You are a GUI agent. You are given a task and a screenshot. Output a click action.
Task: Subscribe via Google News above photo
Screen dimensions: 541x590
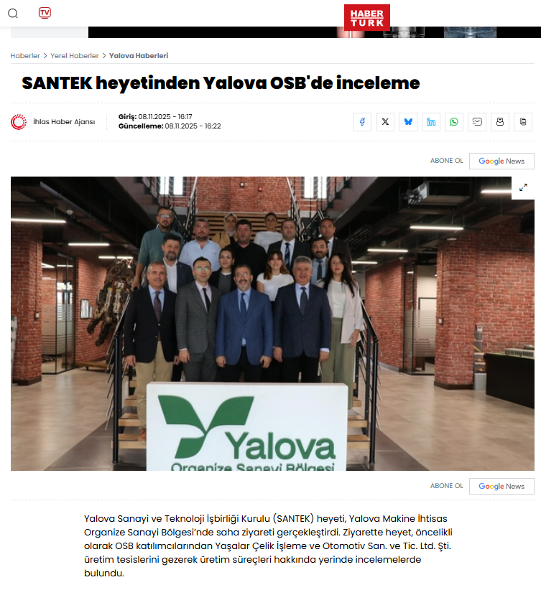pyautogui.click(x=501, y=161)
